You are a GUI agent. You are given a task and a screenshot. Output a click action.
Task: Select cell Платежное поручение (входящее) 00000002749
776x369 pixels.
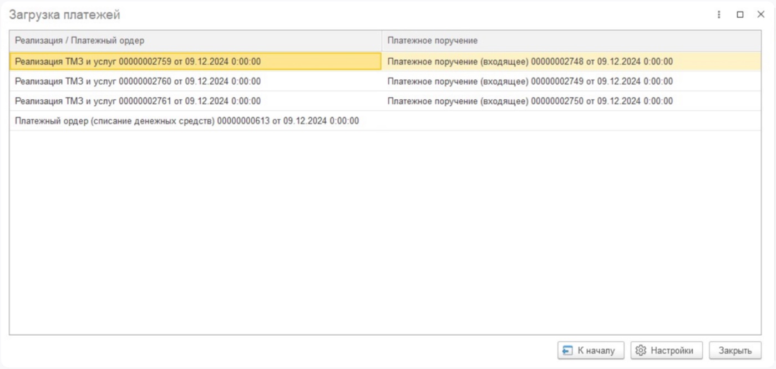[x=571, y=81]
